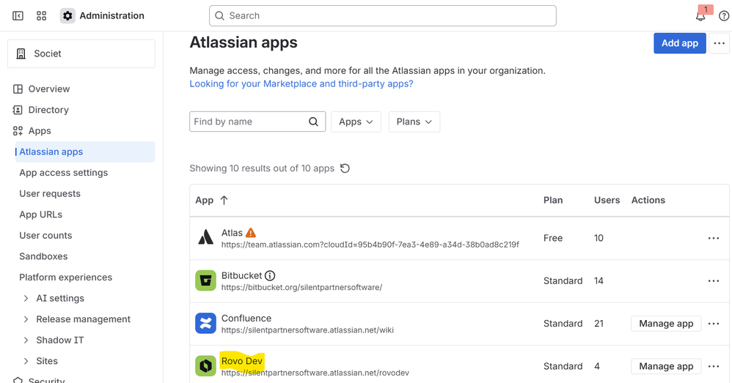Screen dimensions: 732x383
Task: Click the App column header
Action: coord(205,201)
